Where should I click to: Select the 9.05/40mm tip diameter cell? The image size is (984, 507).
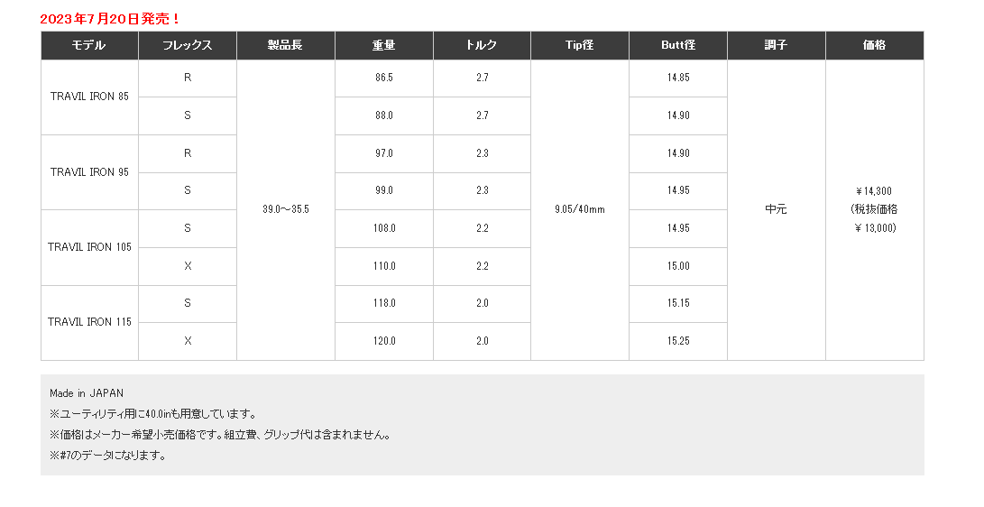point(580,209)
